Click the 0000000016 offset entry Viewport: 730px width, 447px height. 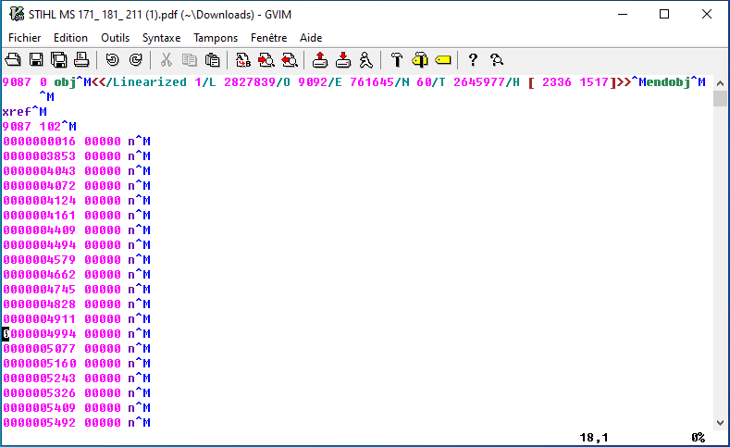[39, 142]
